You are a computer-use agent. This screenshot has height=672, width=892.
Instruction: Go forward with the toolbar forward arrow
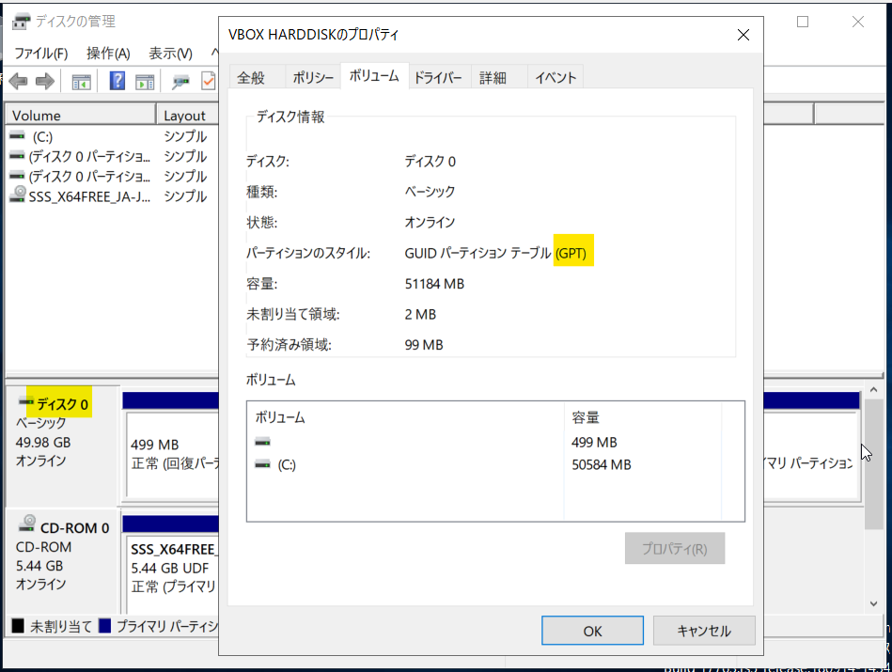point(45,82)
